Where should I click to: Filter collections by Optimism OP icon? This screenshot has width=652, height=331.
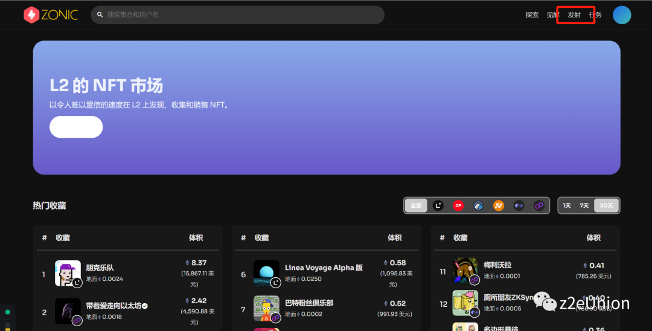(x=458, y=205)
